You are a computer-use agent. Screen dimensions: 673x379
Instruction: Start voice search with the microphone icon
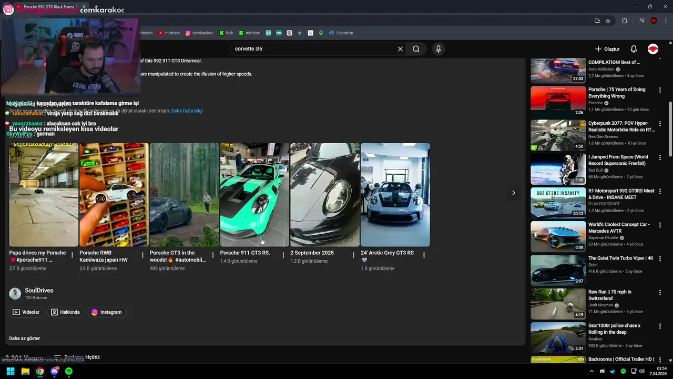(x=439, y=49)
